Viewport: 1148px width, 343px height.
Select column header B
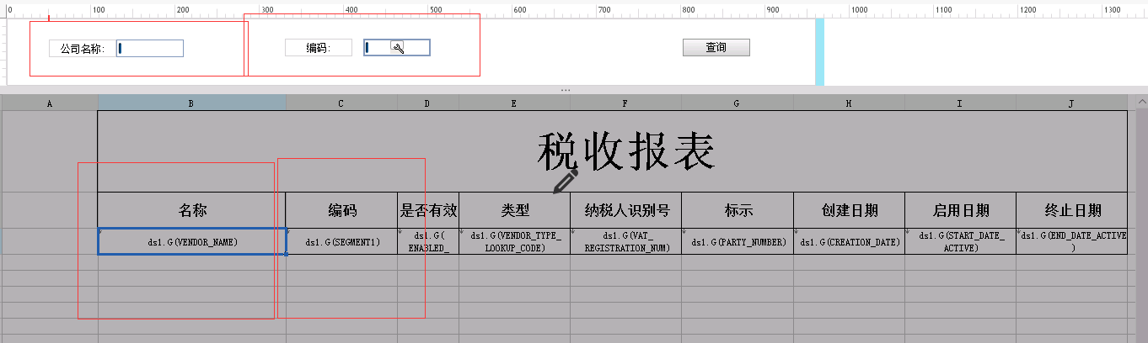pos(191,103)
